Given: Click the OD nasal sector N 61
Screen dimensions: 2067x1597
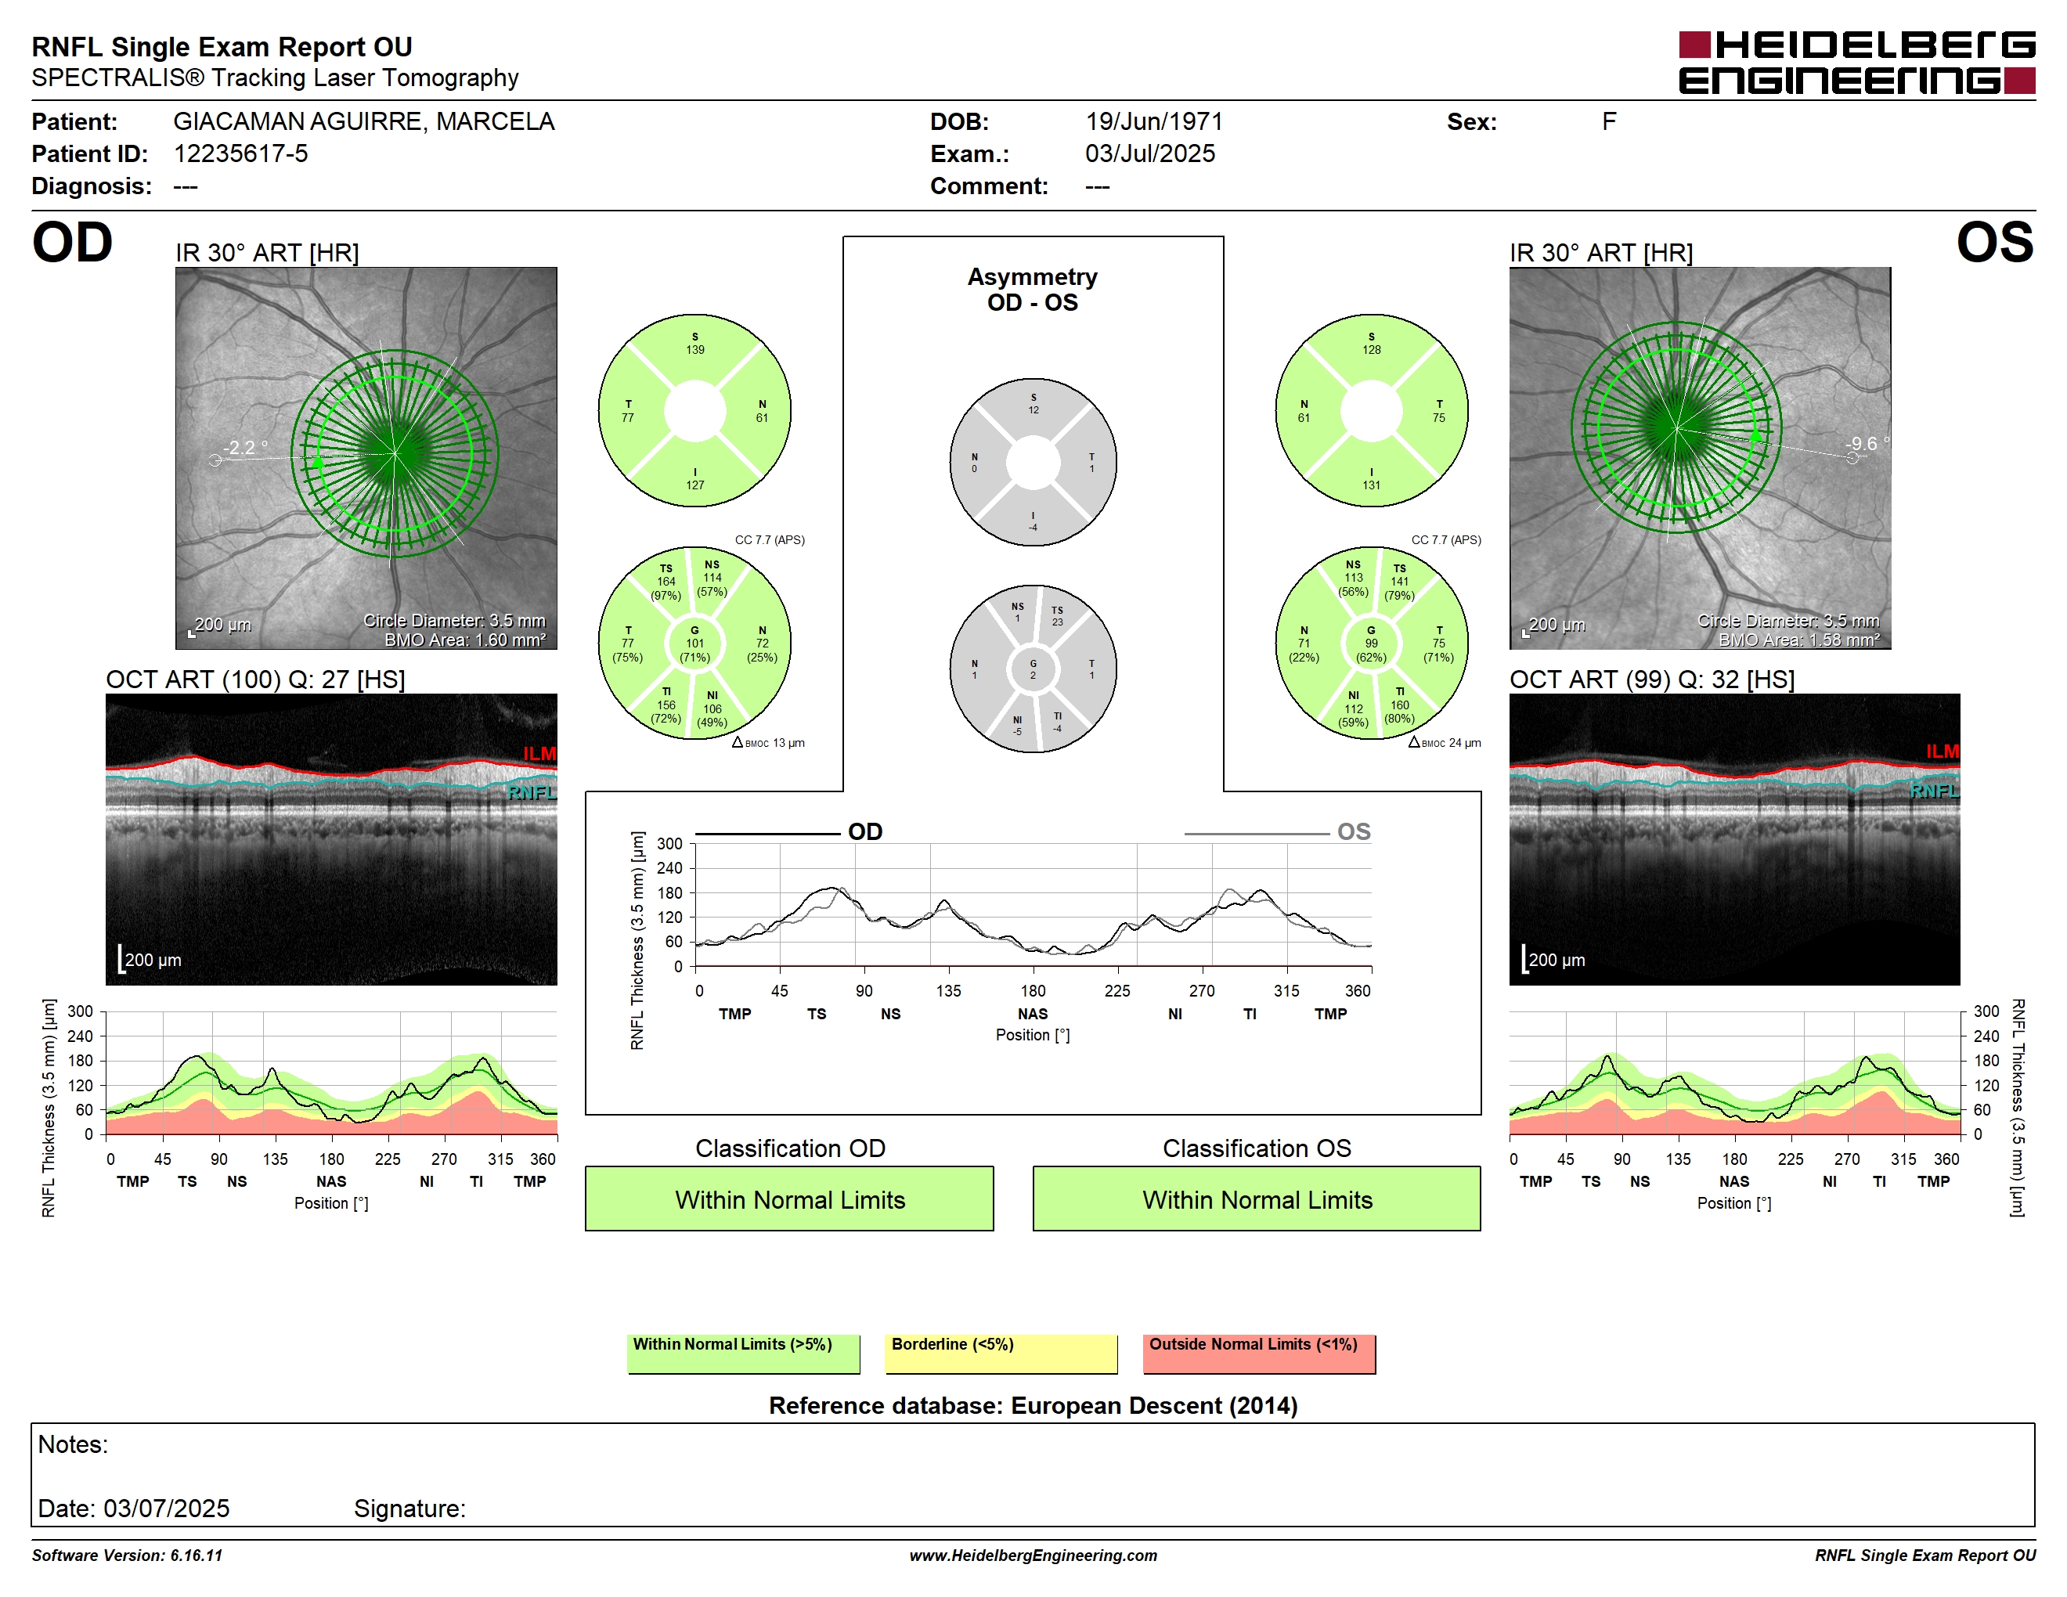Looking at the screenshot, I should (762, 411).
